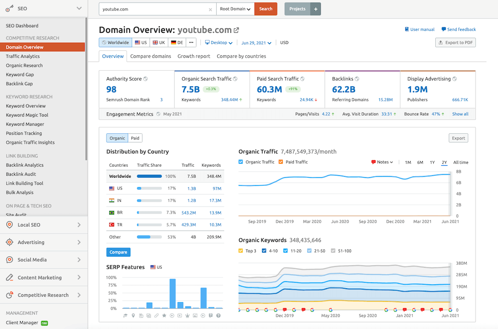This screenshot has width=498, height=329.
Task: Switch distribution view to Paid
Action: coord(135,138)
